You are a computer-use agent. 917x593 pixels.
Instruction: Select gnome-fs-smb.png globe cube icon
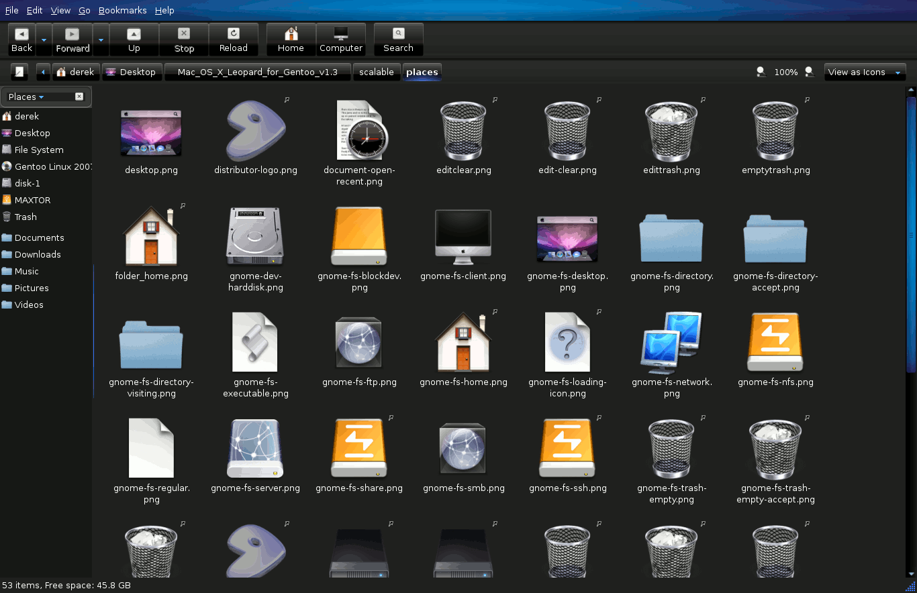[x=463, y=448]
